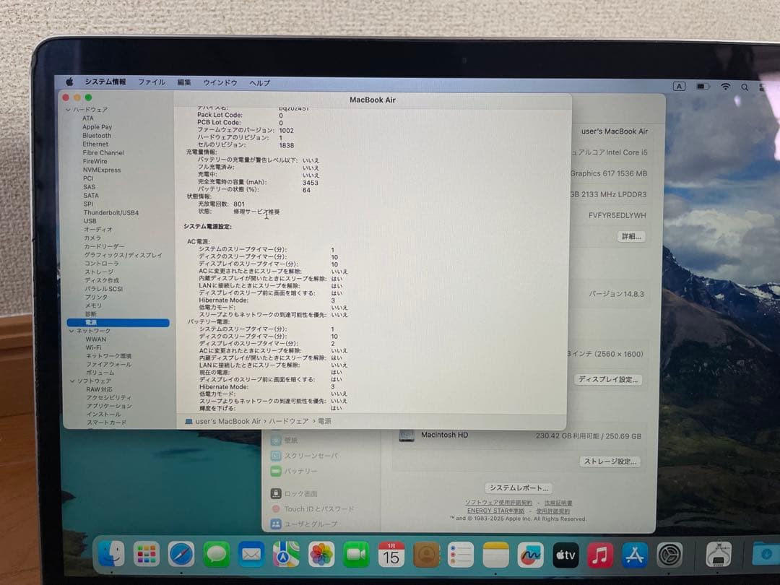Open the ファイル menu

[152, 82]
